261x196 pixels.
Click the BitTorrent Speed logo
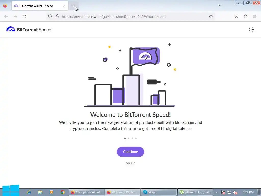click(29, 30)
